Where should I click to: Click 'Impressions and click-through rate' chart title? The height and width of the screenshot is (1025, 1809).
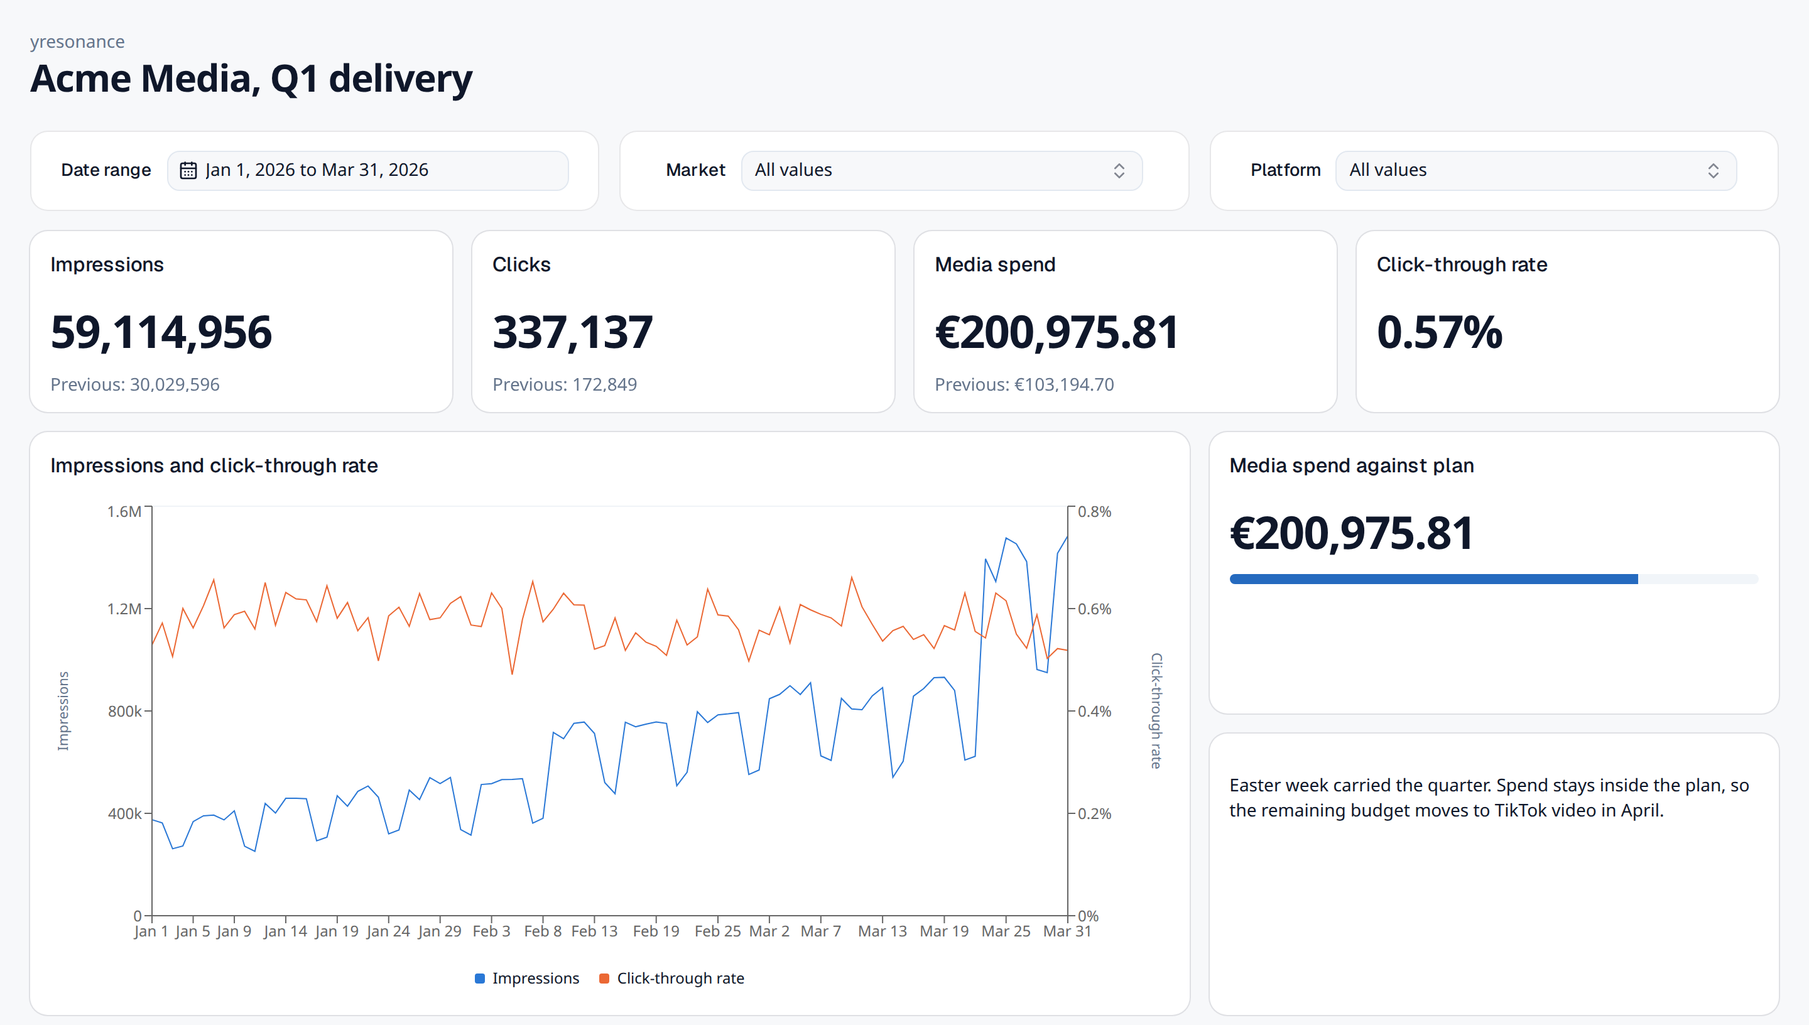[214, 465]
